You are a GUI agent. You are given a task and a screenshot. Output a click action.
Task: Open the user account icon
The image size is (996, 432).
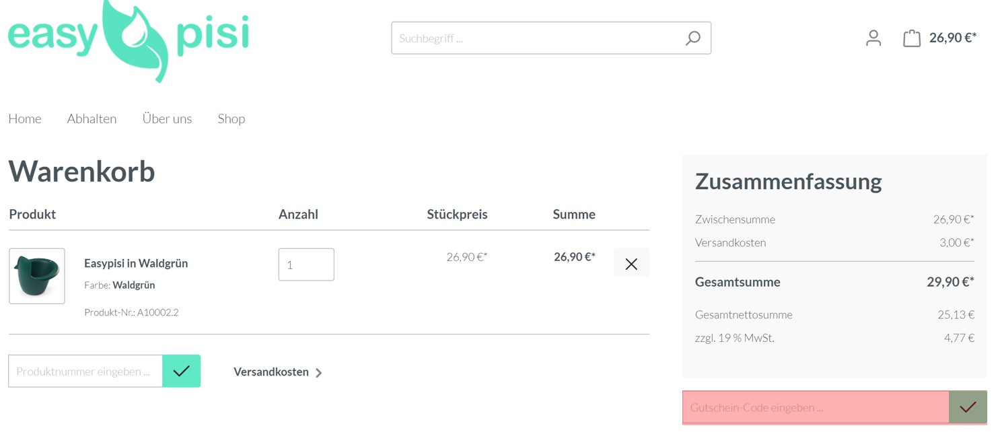(874, 38)
